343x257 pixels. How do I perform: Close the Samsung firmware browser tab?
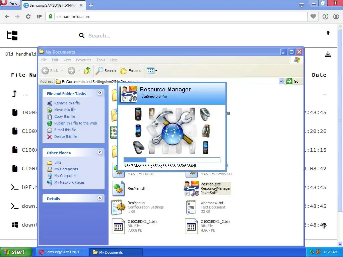pos(81,5)
